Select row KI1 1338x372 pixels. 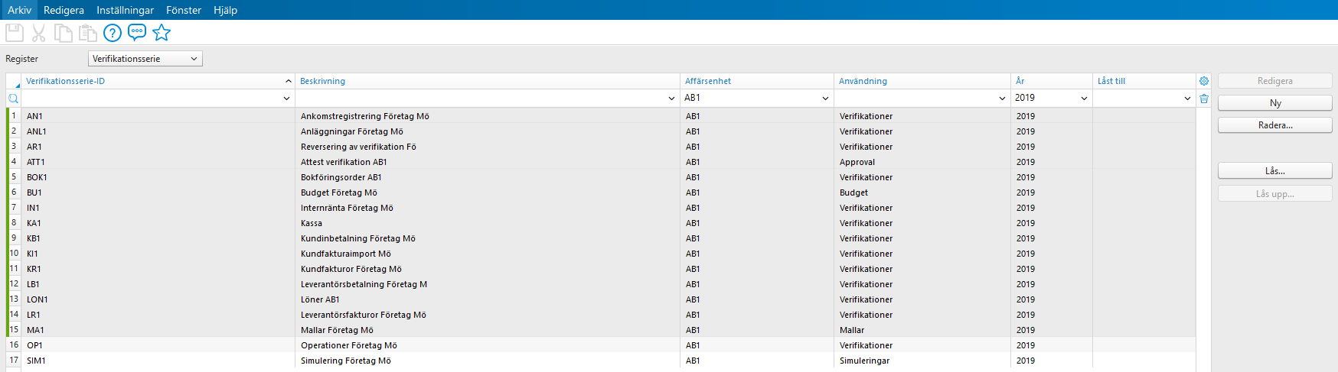pos(601,254)
